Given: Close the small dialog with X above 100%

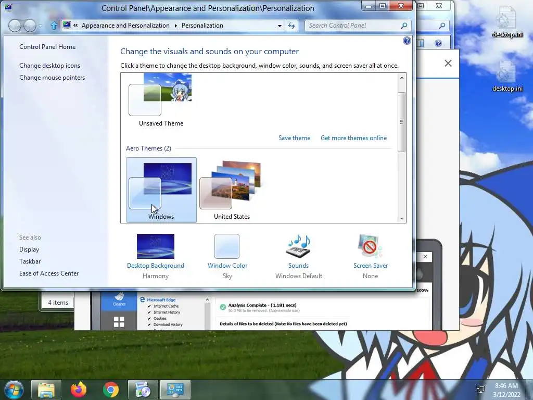Looking at the screenshot, I should pos(425,256).
